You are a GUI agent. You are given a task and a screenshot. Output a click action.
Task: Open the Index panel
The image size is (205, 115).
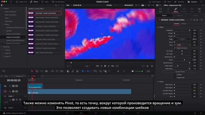(45, 2)
